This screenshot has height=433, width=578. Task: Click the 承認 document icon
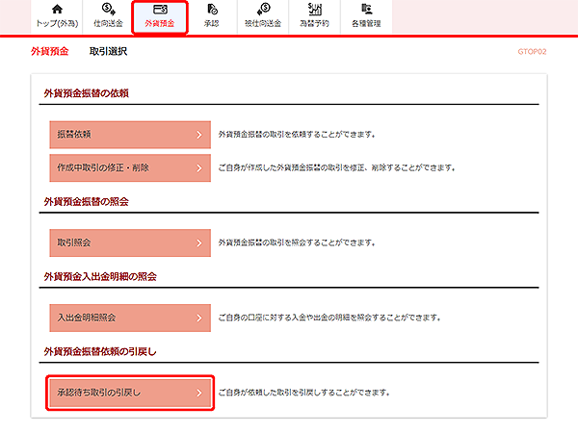(x=212, y=10)
